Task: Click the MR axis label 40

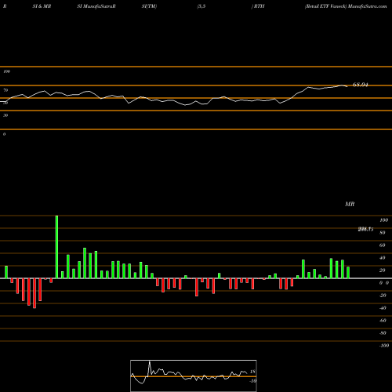Action: [x=382, y=258]
